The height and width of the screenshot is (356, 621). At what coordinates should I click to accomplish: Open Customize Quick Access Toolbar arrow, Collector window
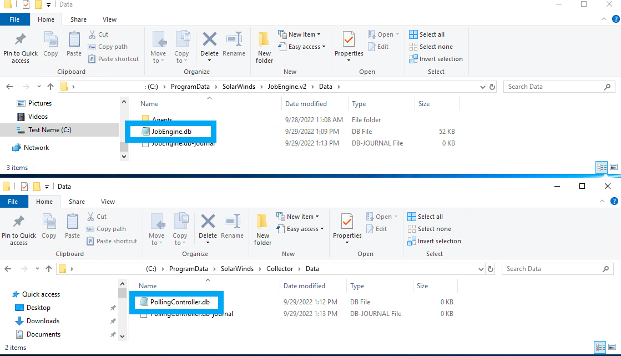(47, 187)
